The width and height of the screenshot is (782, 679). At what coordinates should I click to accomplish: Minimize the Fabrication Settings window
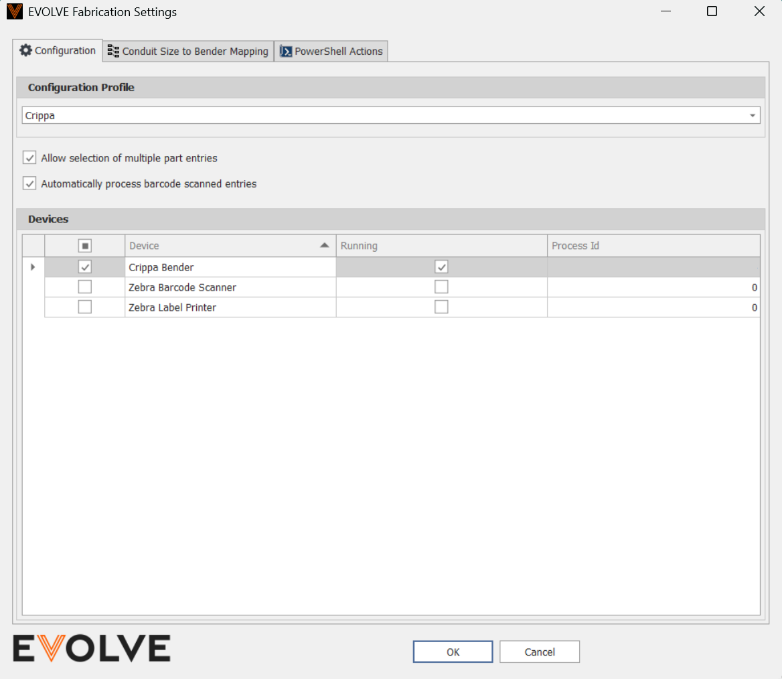[x=666, y=11]
